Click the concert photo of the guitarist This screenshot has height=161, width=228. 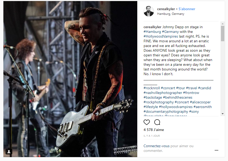70,79
